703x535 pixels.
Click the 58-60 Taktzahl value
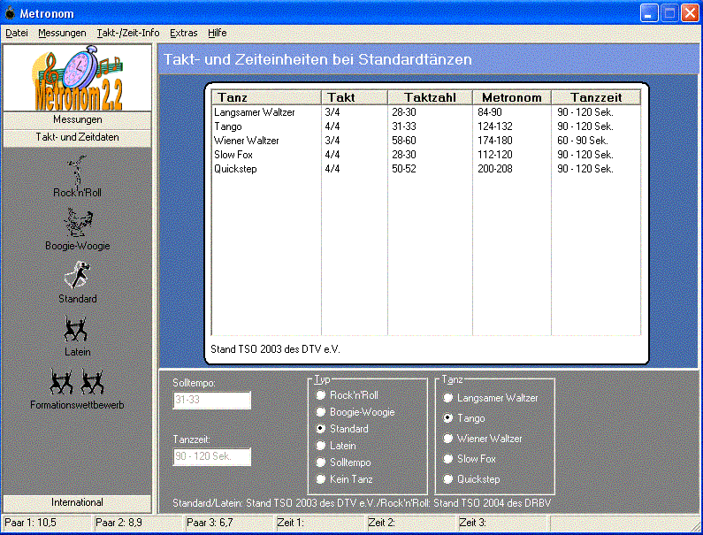click(x=404, y=141)
